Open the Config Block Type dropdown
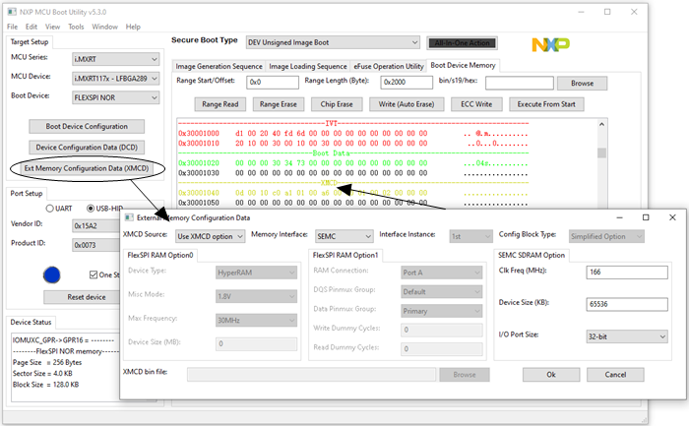Viewport: 689px width, 426px height. (x=607, y=236)
